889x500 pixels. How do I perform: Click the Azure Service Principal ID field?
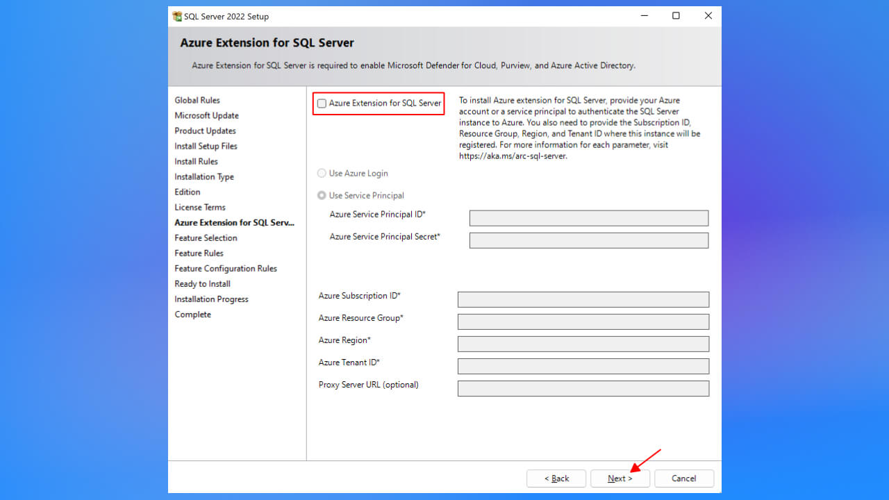[x=589, y=218]
